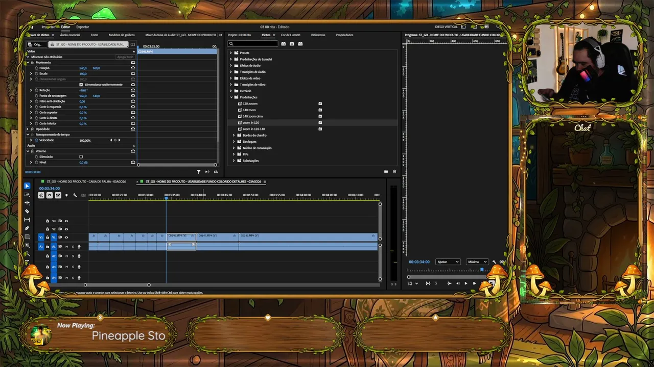Click the Play button in Program monitor

pos(465,283)
